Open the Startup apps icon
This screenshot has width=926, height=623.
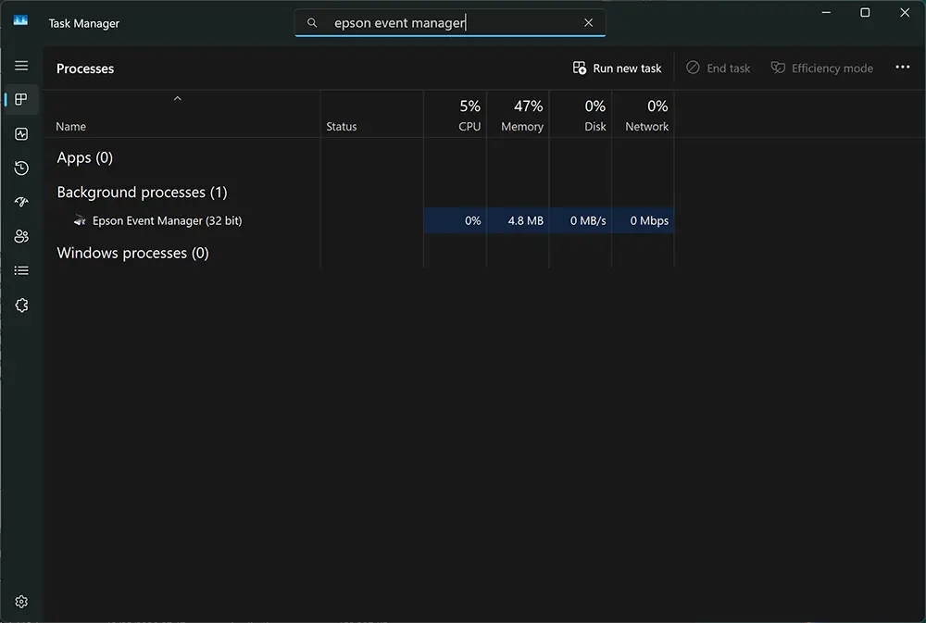pos(21,202)
